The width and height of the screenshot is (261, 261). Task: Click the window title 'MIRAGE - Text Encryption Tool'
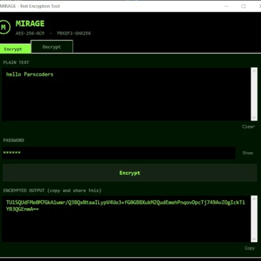coord(30,6)
